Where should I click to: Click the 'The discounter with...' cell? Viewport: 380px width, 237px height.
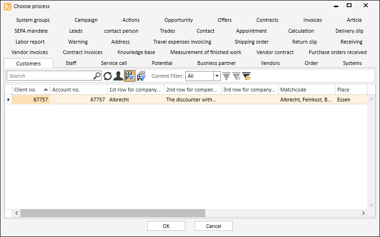pyautogui.click(x=192, y=100)
